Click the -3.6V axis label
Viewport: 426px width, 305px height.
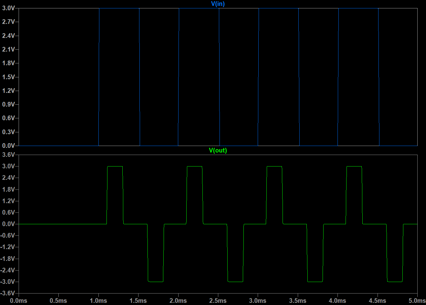pyautogui.click(x=8, y=293)
